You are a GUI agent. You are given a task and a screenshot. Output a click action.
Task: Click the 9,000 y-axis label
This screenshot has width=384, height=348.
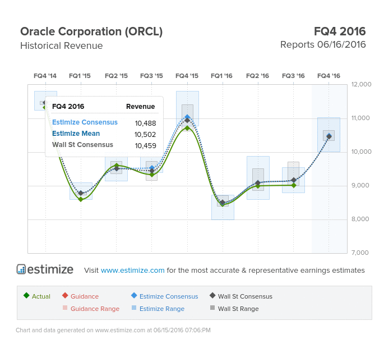[x=360, y=185]
